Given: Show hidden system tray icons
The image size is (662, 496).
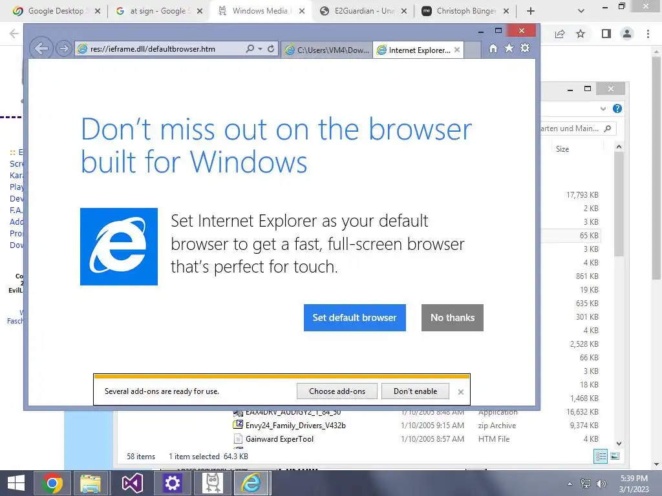Looking at the screenshot, I should [x=570, y=484].
